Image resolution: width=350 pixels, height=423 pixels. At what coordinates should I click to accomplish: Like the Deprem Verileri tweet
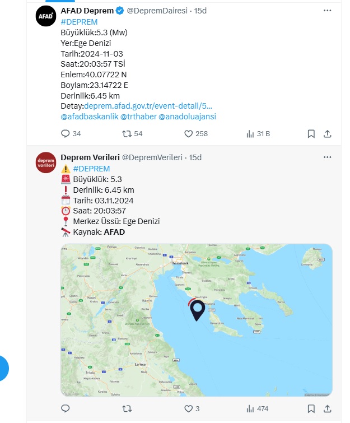189,408
